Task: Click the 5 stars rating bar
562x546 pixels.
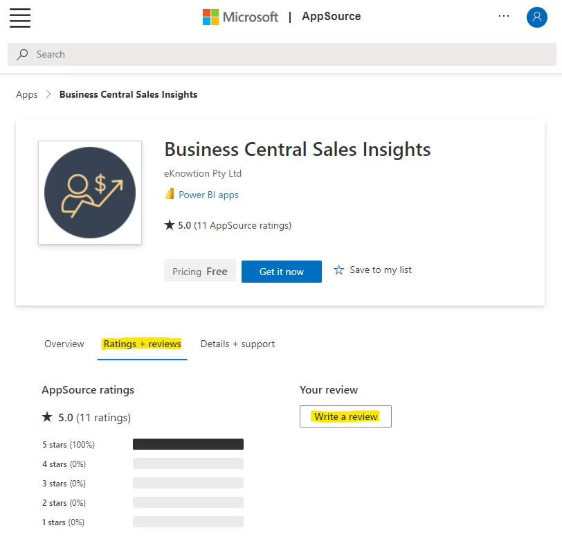Action: pyautogui.click(x=188, y=444)
